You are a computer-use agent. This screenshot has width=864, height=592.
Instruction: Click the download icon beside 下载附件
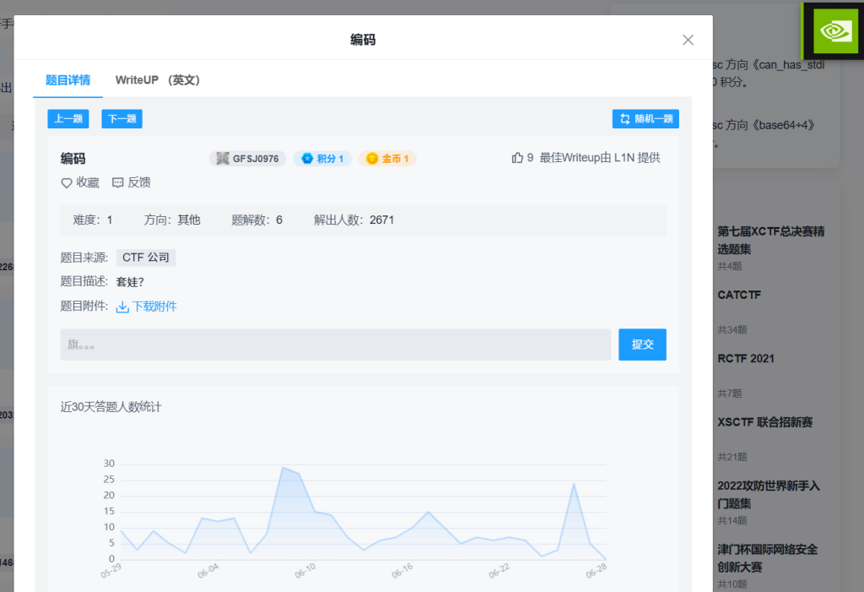[122, 307]
